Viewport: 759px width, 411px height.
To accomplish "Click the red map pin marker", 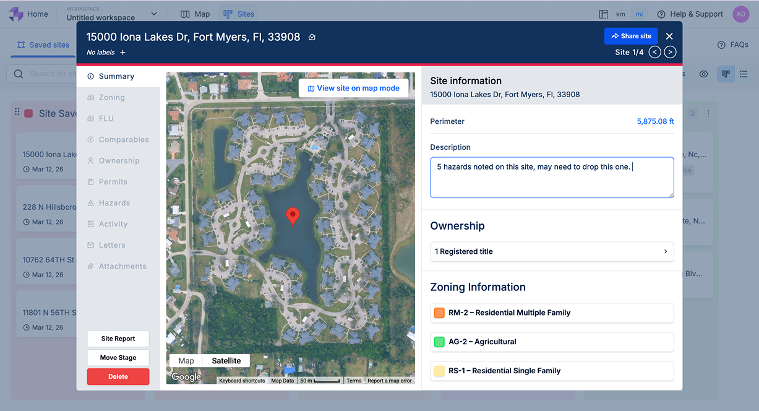I will click(x=293, y=216).
